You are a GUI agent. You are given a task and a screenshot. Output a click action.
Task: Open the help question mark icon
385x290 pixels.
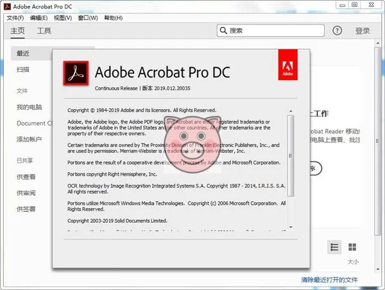(337, 31)
